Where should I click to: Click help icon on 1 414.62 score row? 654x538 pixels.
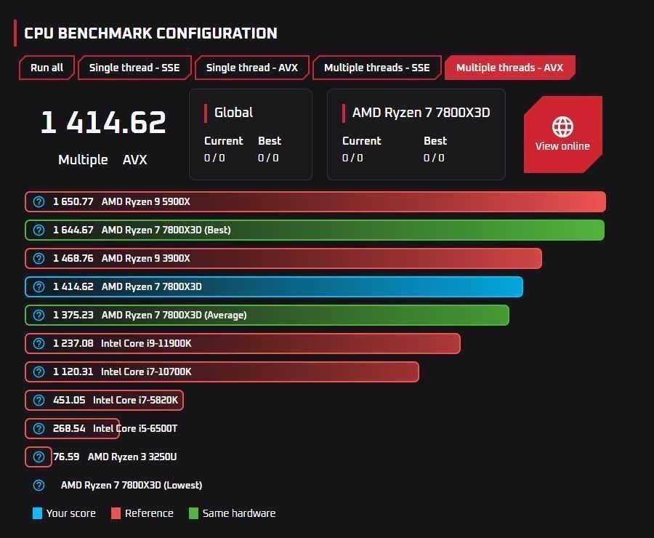(x=39, y=287)
